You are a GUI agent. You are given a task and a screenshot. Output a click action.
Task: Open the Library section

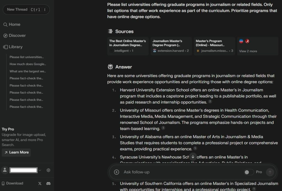[x=13, y=47]
